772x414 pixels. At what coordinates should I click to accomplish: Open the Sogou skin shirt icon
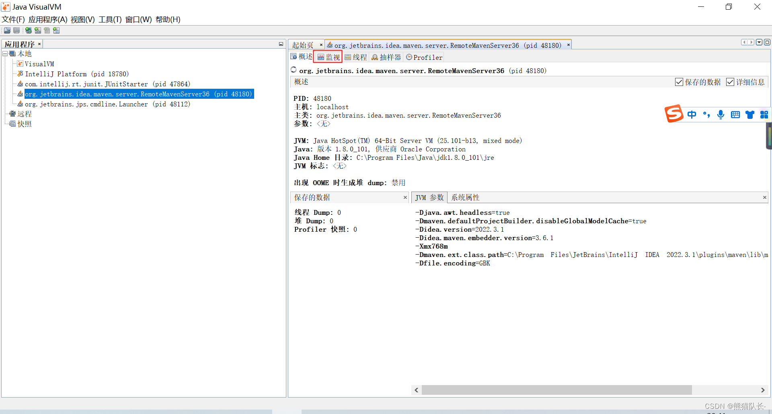pos(750,115)
